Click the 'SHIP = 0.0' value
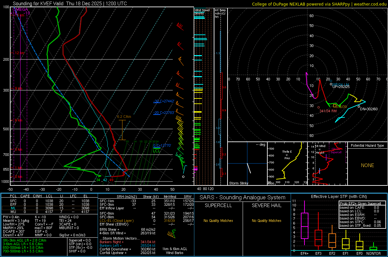Screen dimensions: 388x257 point(77,251)
